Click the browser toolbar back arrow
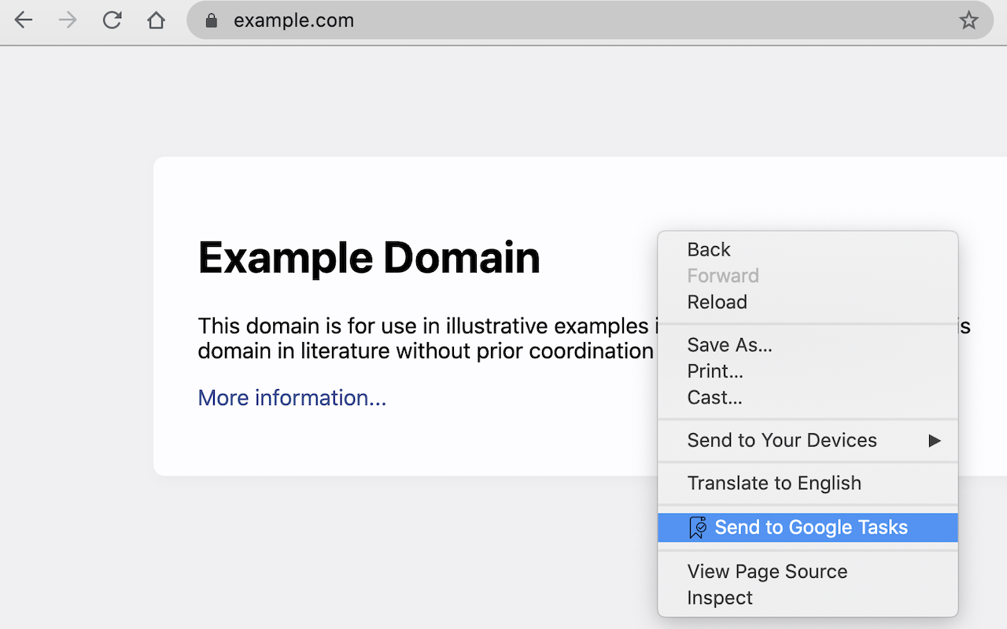The width and height of the screenshot is (1007, 629). 24,20
